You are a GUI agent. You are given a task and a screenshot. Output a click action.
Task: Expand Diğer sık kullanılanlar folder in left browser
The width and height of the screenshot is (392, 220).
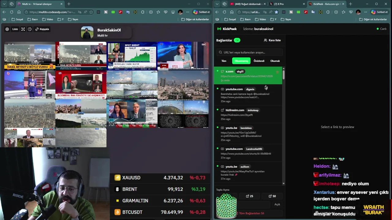(195, 19)
